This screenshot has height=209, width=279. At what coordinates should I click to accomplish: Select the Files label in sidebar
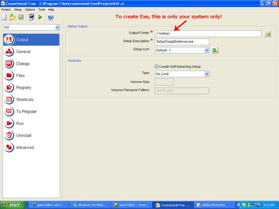[20, 75]
